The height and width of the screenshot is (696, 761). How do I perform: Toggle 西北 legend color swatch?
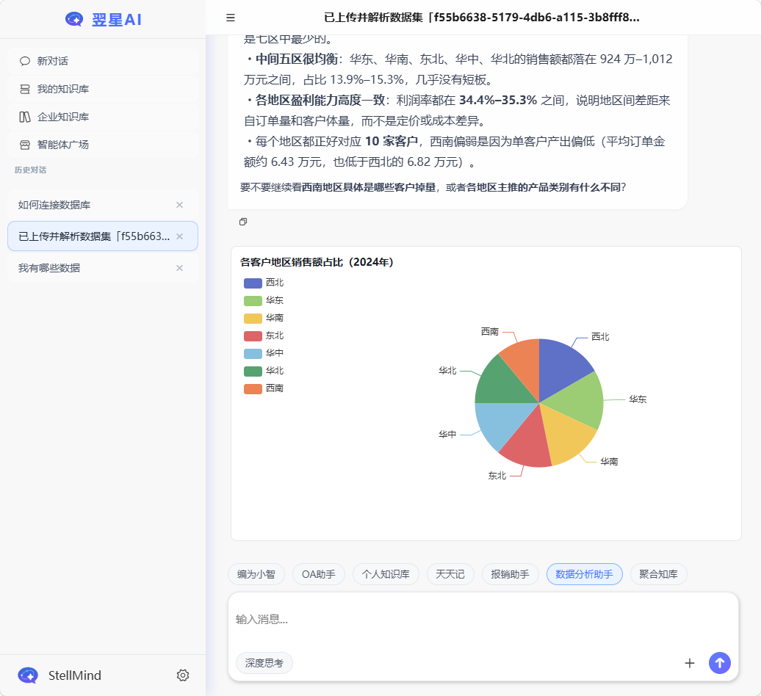pyautogui.click(x=253, y=283)
